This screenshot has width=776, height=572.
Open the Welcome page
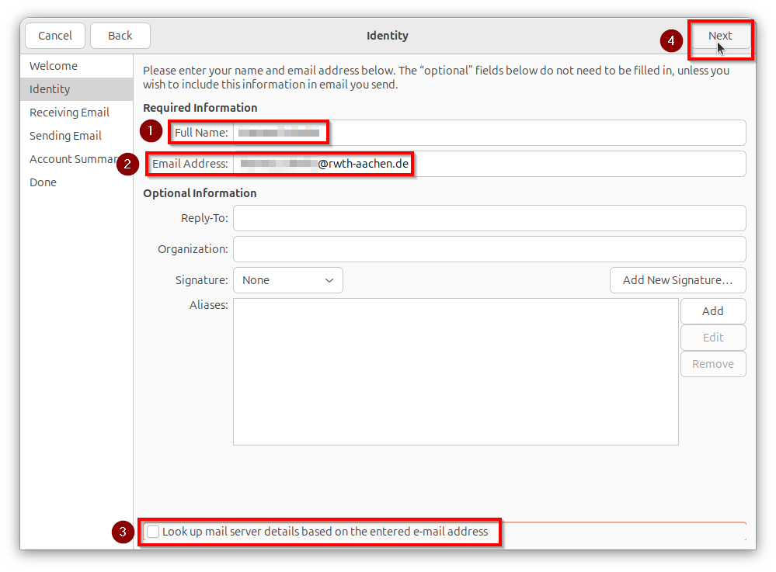(53, 65)
